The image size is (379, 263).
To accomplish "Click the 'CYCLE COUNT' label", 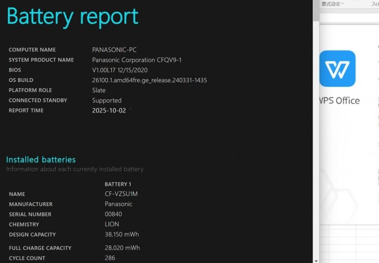I will [27, 258].
